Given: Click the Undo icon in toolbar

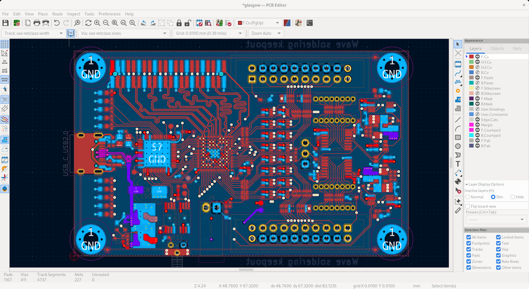Looking at the screenshot, I should [x=57, y=23].
